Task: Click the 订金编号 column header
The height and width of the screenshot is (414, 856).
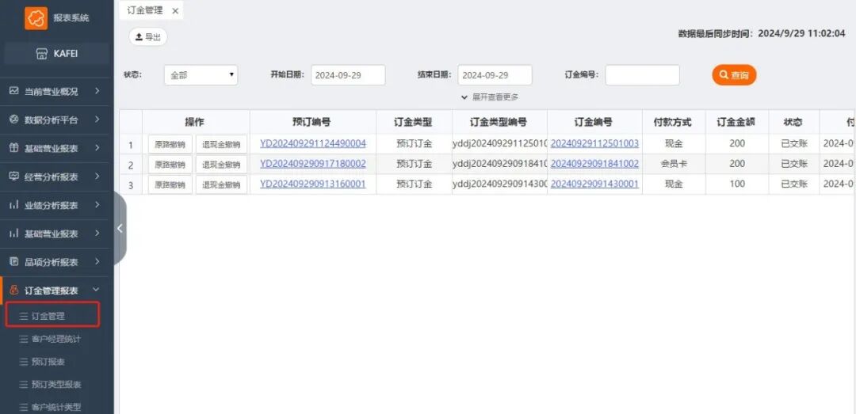Action: pos(594,122)
